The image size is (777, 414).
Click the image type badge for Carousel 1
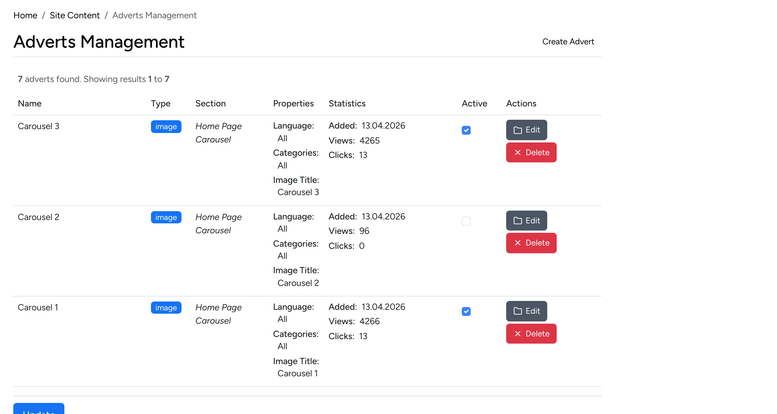166,308
